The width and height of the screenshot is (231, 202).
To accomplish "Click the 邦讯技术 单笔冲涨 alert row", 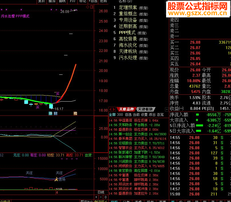I will pyautogui.click(x=134, y=189).
